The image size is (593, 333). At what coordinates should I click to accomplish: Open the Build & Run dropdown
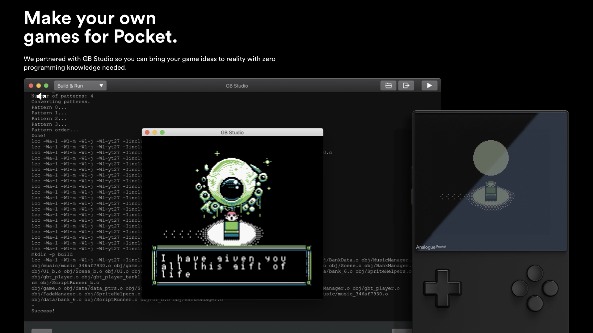(80, 86)
